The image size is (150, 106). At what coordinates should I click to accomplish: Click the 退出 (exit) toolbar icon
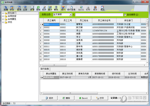[102, 8]
